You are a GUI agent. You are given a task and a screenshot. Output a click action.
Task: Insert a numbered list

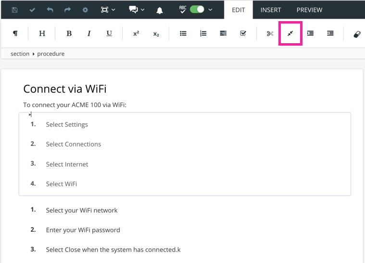[x=203, y=34]
